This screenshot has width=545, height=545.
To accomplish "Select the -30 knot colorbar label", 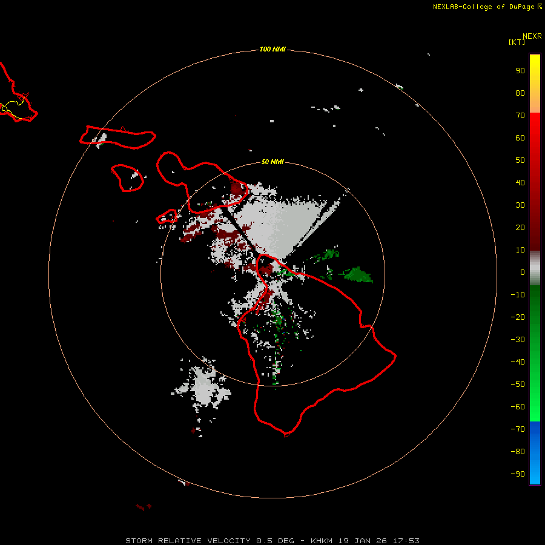I will [518, 340].
